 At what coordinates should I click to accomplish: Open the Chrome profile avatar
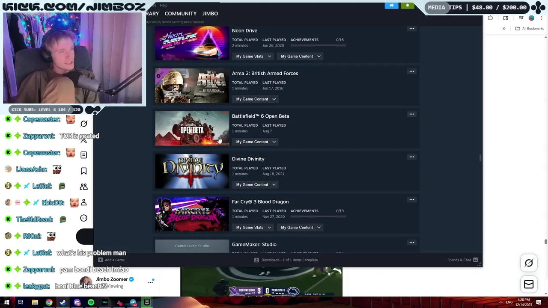click(x=531, y=18)
